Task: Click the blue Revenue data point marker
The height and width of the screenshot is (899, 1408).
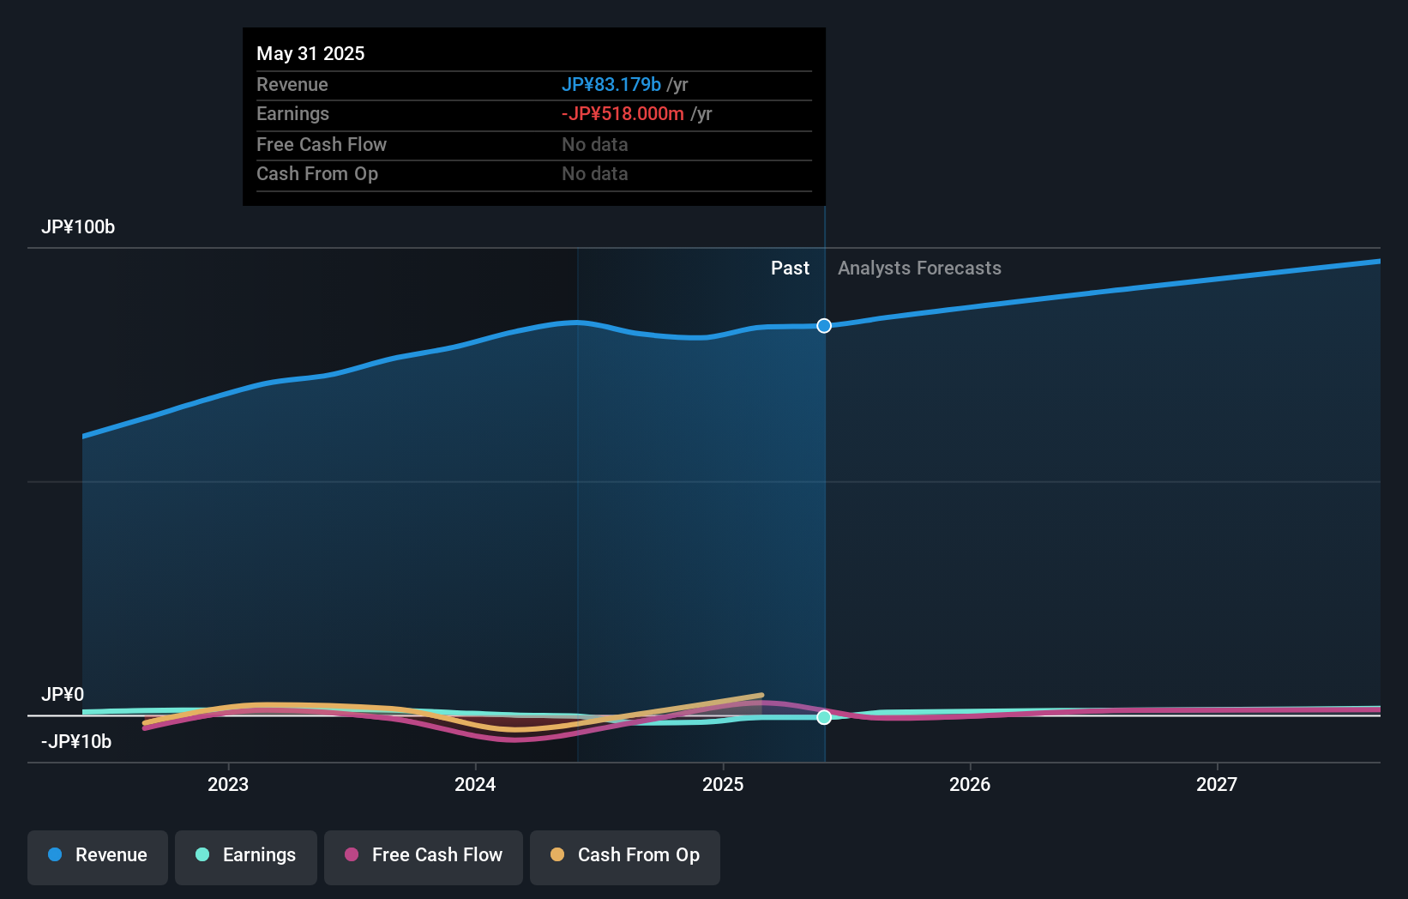Action: point(824,326)
